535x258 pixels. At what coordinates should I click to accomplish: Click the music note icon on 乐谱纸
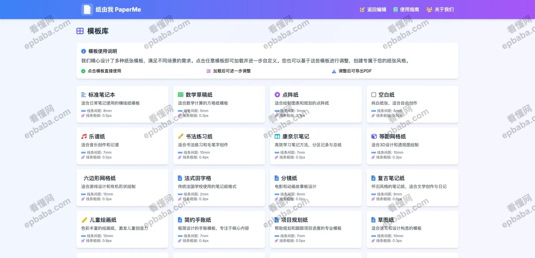click(x=84, y=136)
